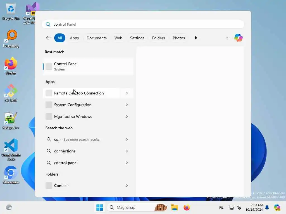
Task: Switch to the Documents filter tab
Action: tap(96, 38)
